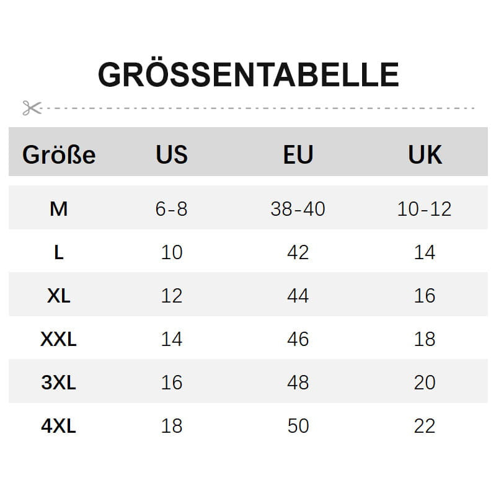Image resolution: width=496 pixels, height=496 pixels.
Task: Click EU value 42
Action: 298,252
